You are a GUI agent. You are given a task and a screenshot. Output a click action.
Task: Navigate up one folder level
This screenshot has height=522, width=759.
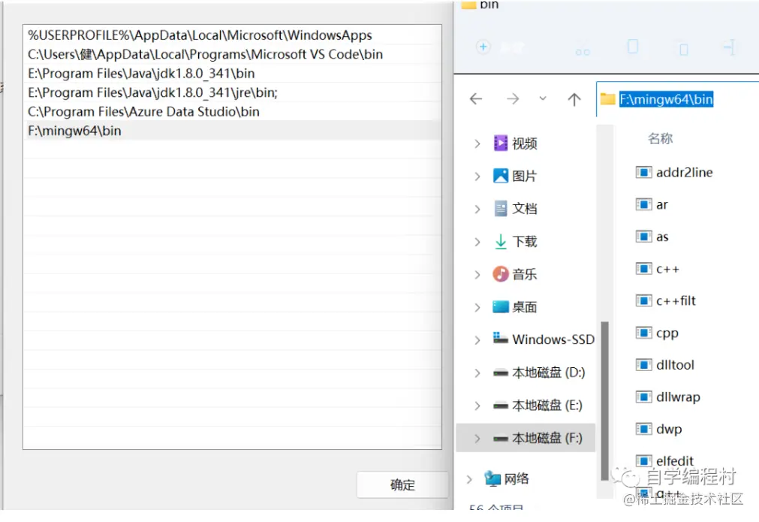[x=574, y=99]
